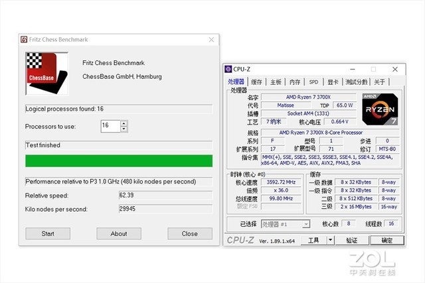Open the 测试分数 tab in CPU-Z
The width and height of the screenshot is (425, 283).
click(356, 82)
